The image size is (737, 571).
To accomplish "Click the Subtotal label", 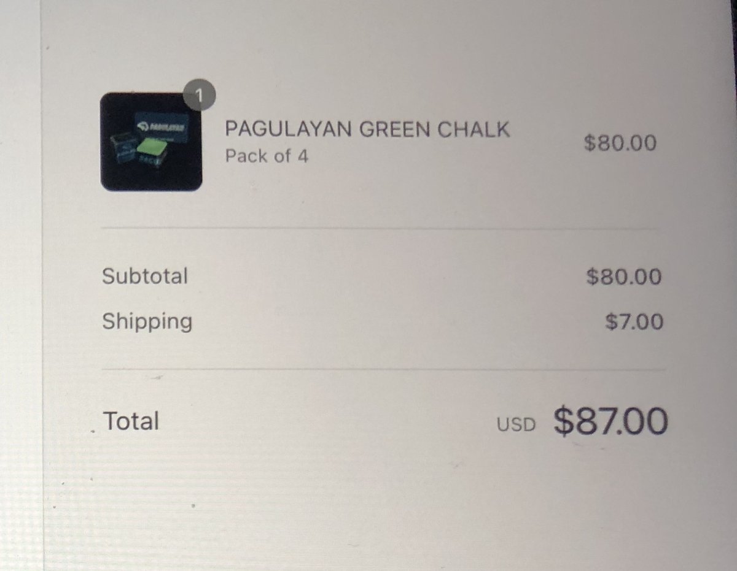I will point(145,276).
